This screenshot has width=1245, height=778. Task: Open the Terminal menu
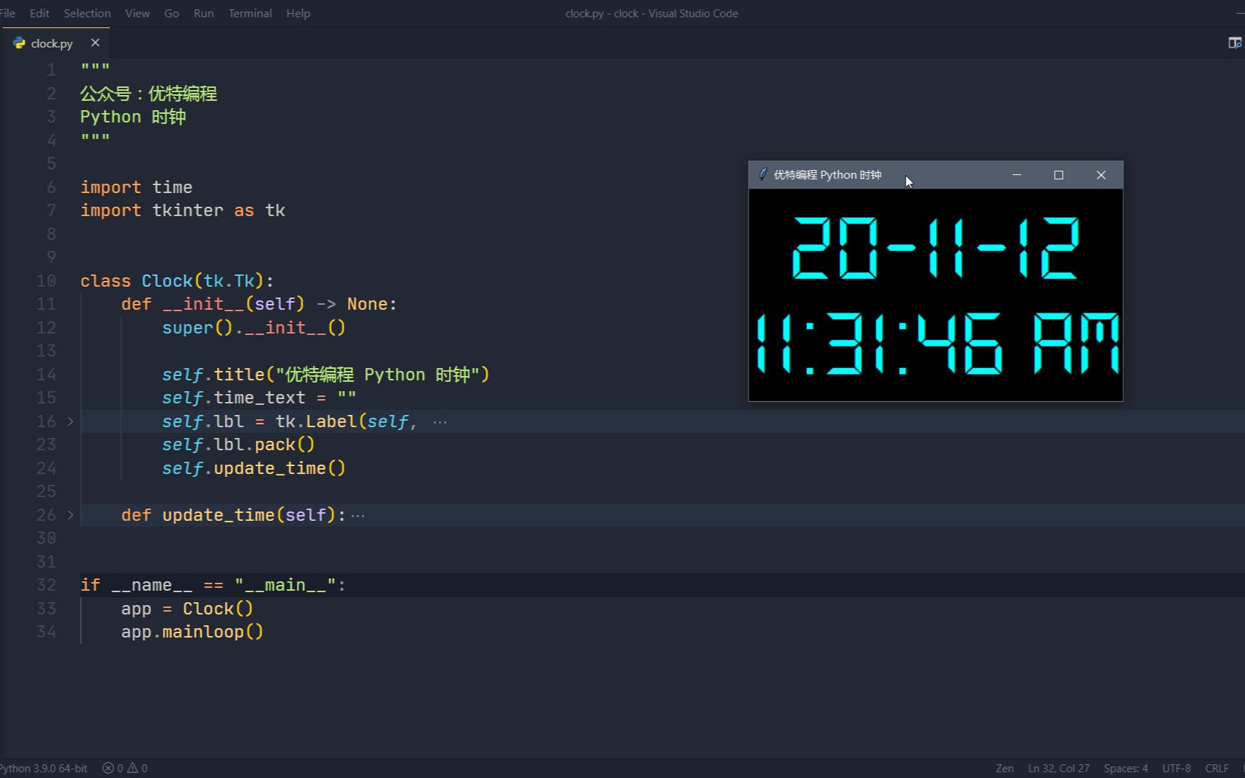pyautogui.click(x=250, y=13)
